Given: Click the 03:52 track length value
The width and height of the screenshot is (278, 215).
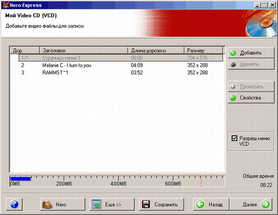Looking at the screenshot, I should pos(137,72).
